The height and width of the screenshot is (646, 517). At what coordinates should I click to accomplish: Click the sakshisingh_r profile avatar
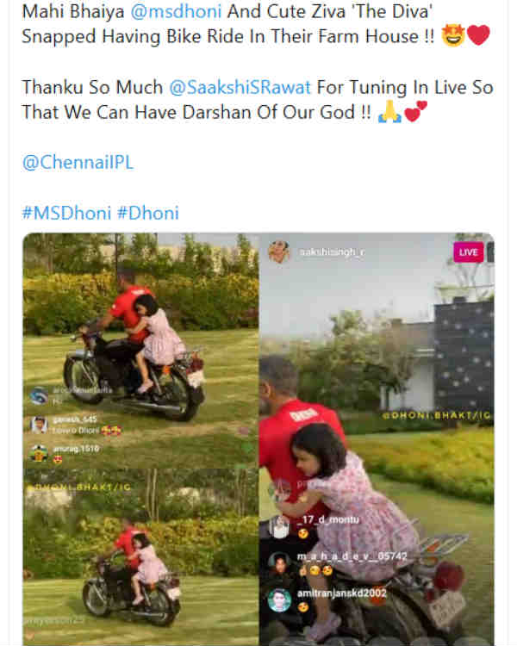pos(279,252)
